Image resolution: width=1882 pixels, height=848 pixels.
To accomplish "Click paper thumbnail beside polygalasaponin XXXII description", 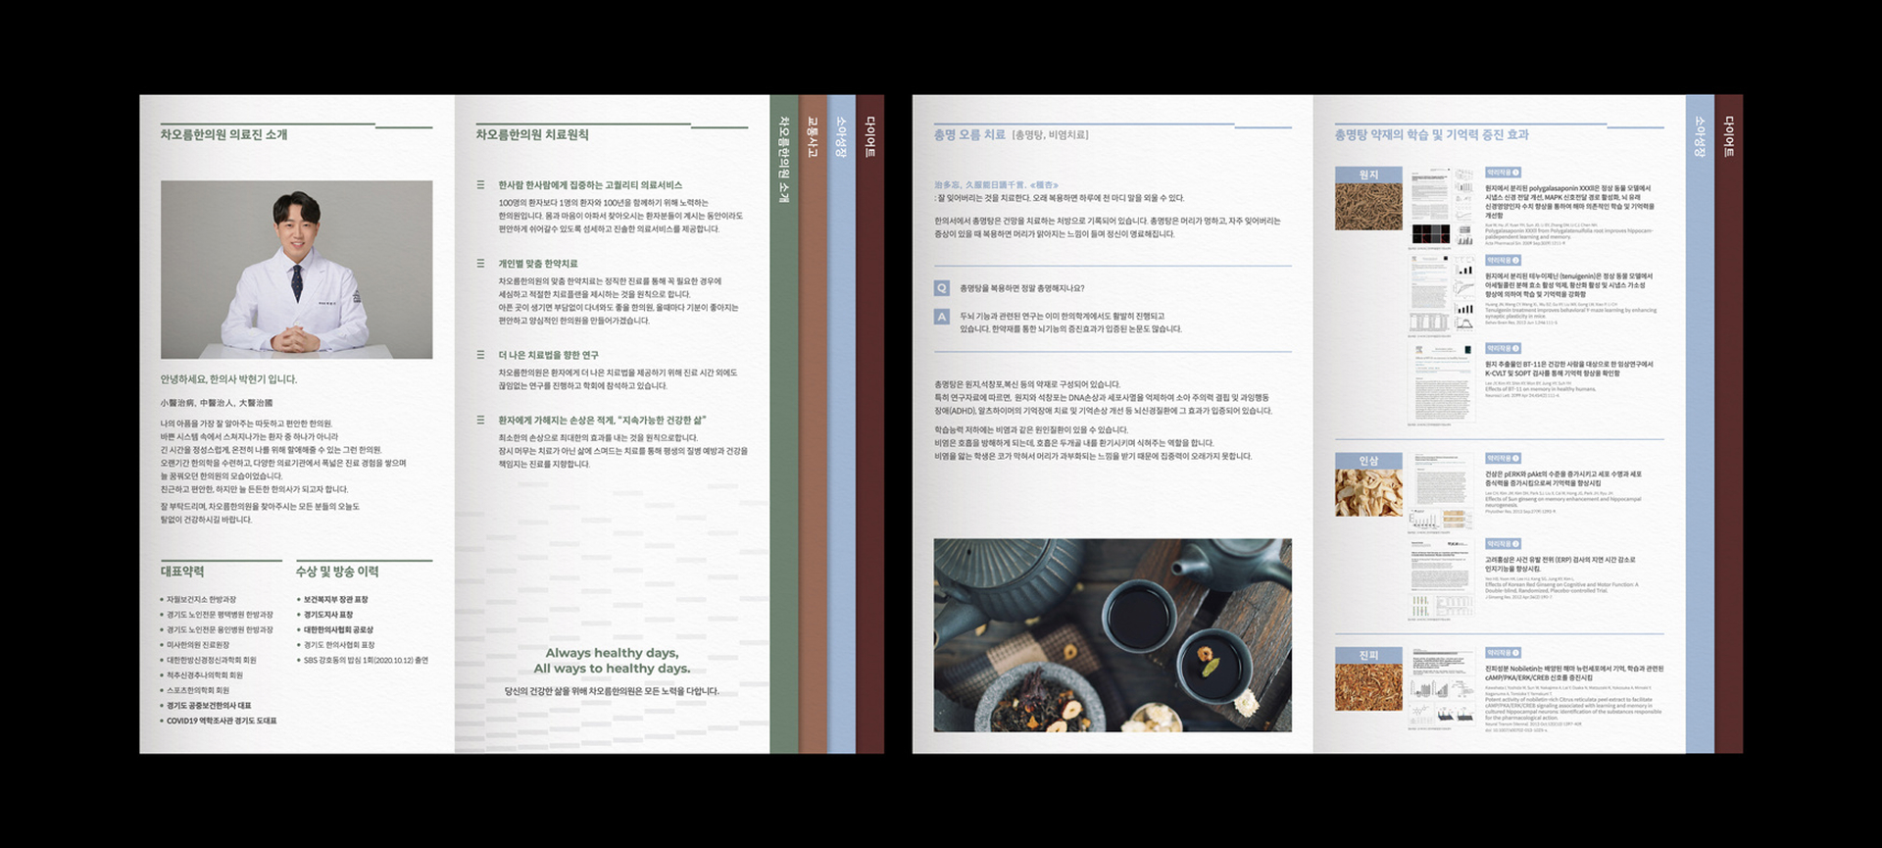I will point(1442,207).
